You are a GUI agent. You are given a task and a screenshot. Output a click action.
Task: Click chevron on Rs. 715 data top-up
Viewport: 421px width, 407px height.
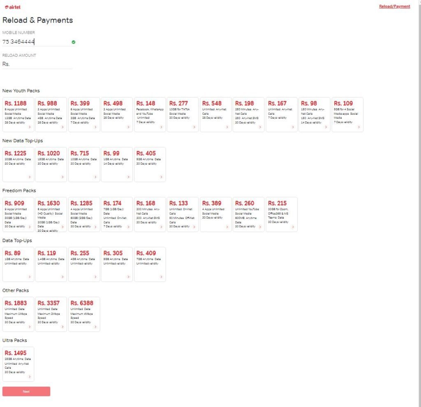[95, 177]
